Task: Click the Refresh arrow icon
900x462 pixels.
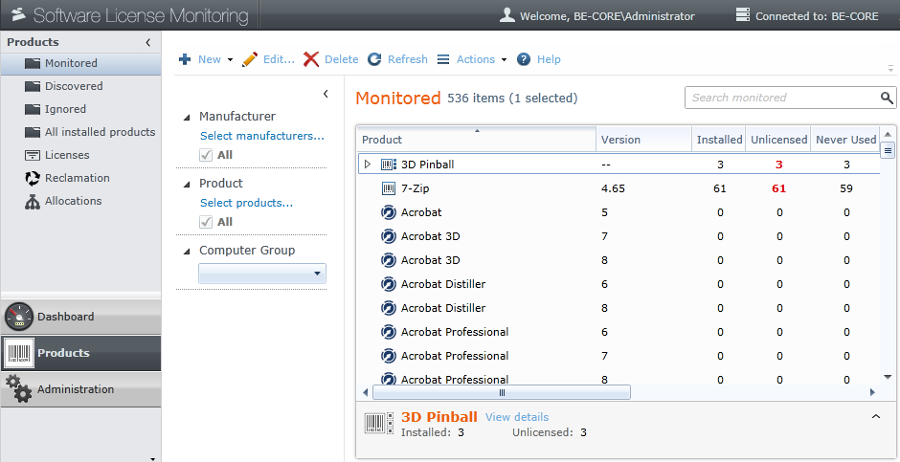Action: [x=374, y=59]
